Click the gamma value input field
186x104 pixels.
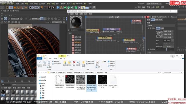click(161, 49)
